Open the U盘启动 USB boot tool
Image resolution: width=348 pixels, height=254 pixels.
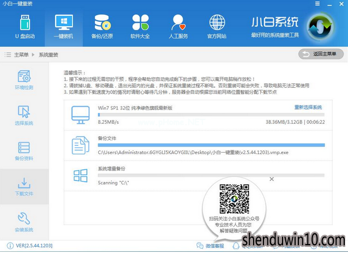tap(25, 27)
